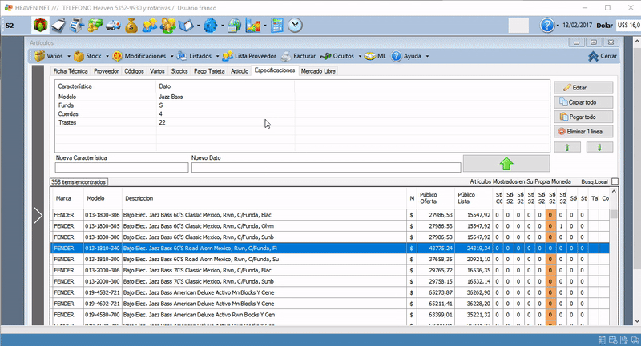Expand the Listados dropdown arrow
The height and width of the screenshot is (346, 641).
coord(217,56)
